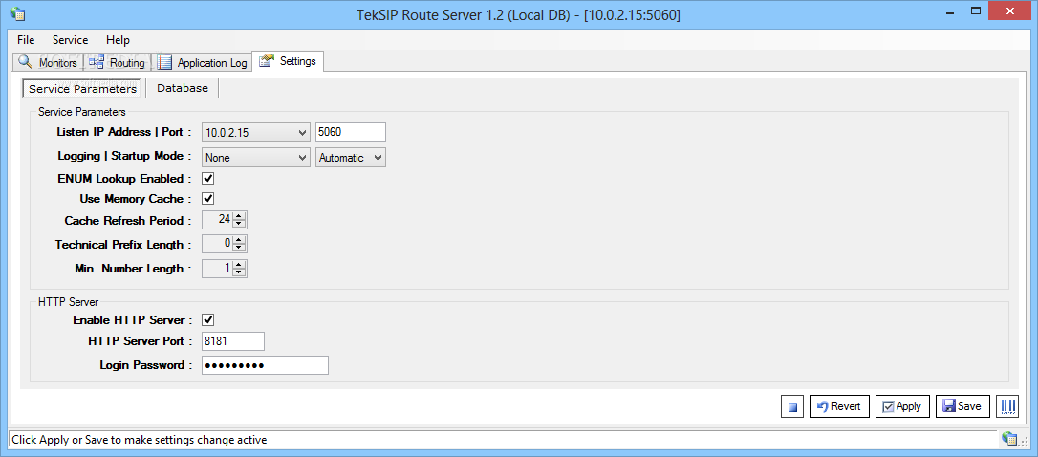
Task: Decrease the Cache Refresh Period value
Action: [239, 225]
